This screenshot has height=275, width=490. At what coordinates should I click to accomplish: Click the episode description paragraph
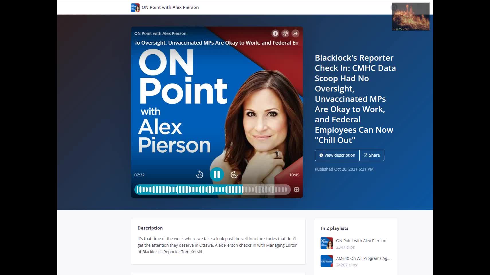click(x=217, y=245)
